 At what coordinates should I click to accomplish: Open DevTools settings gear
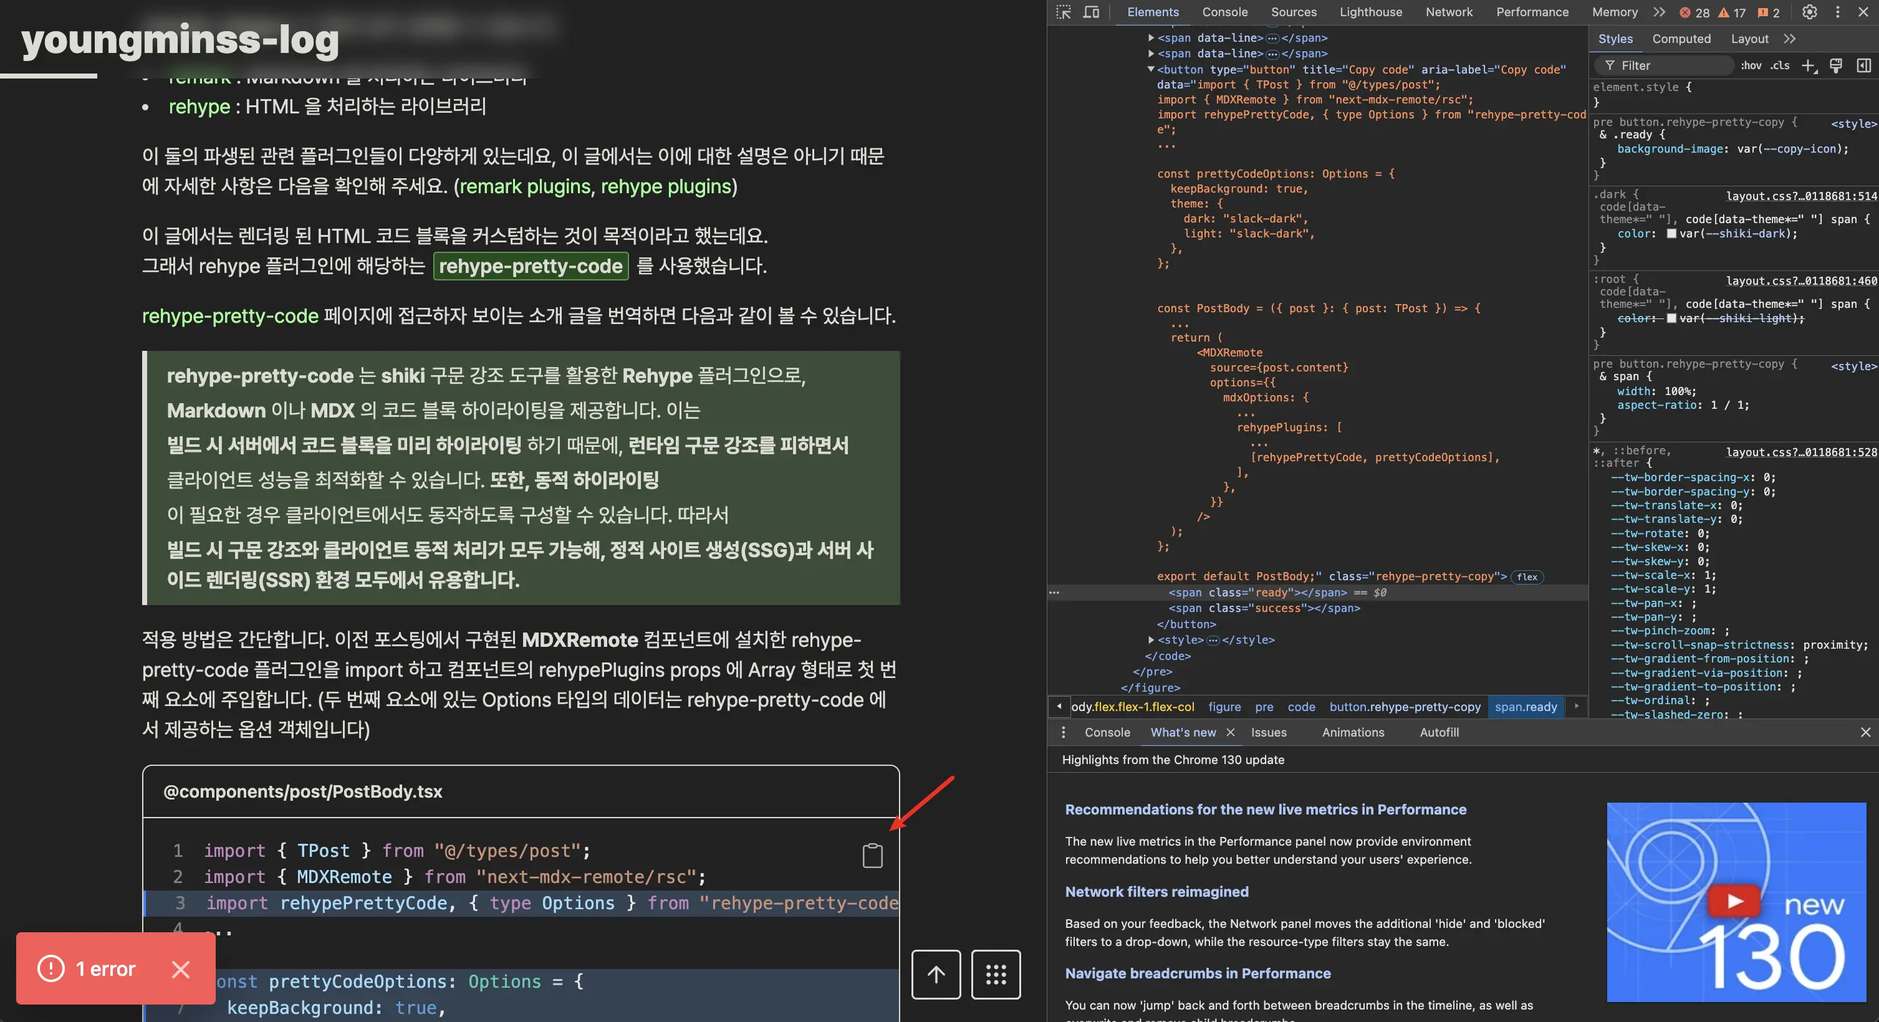(x=1810, y=12)
